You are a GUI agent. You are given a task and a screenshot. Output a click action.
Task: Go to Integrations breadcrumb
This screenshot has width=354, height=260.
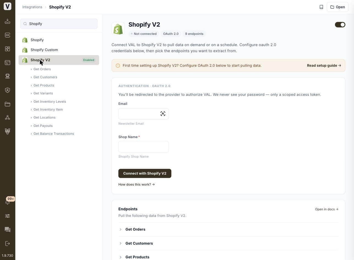point(32,7)
